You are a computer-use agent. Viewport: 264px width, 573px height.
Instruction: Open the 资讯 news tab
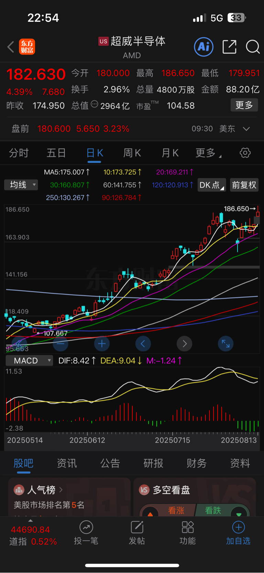[67, 463]
